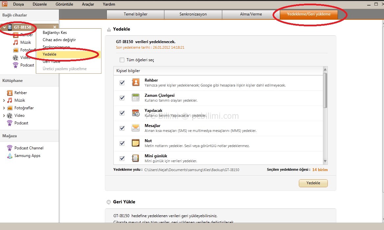Screen dimensions: 384x230
Task: Switch to the Temel bilgiler tab
Action: click(x=135, y=14)
